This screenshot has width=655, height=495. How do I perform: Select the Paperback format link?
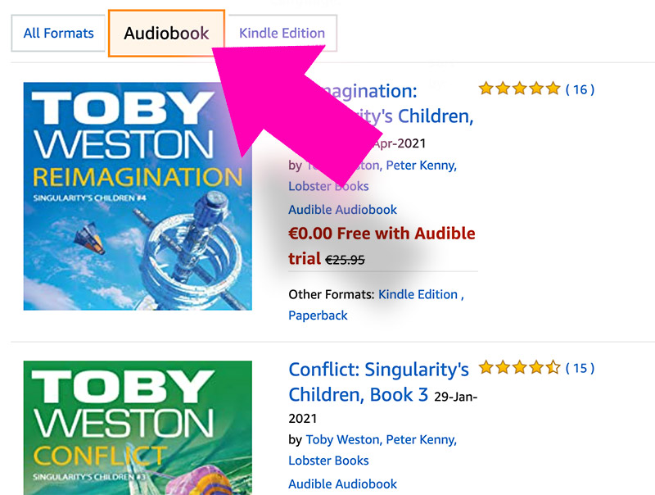(318, 315)
